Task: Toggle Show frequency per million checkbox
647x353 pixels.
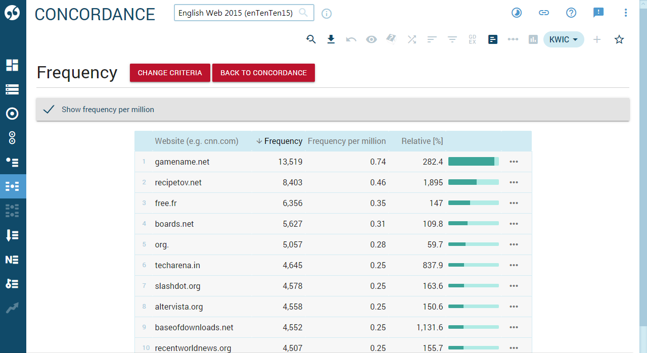Action: point(49,110)
